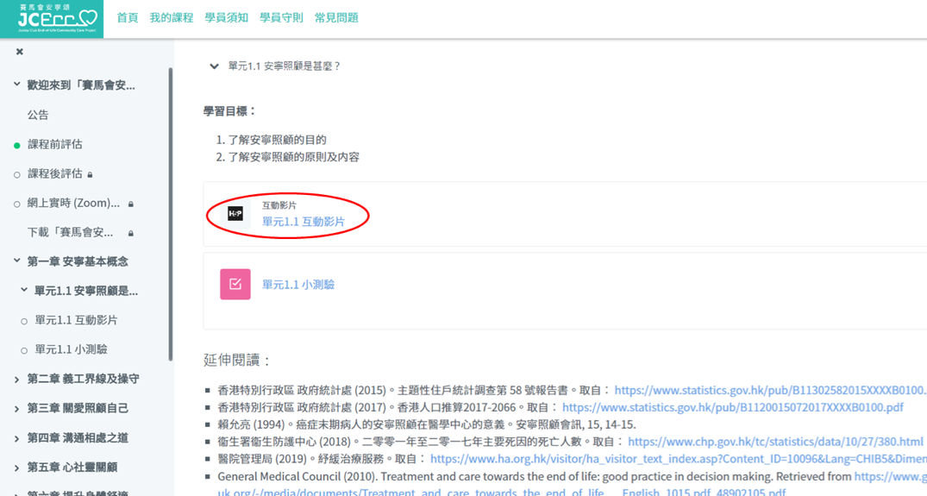Expand 第二章 義工界線及操守 chapter
The height and width of the screenshot is (496, 927).
[16, 380]
